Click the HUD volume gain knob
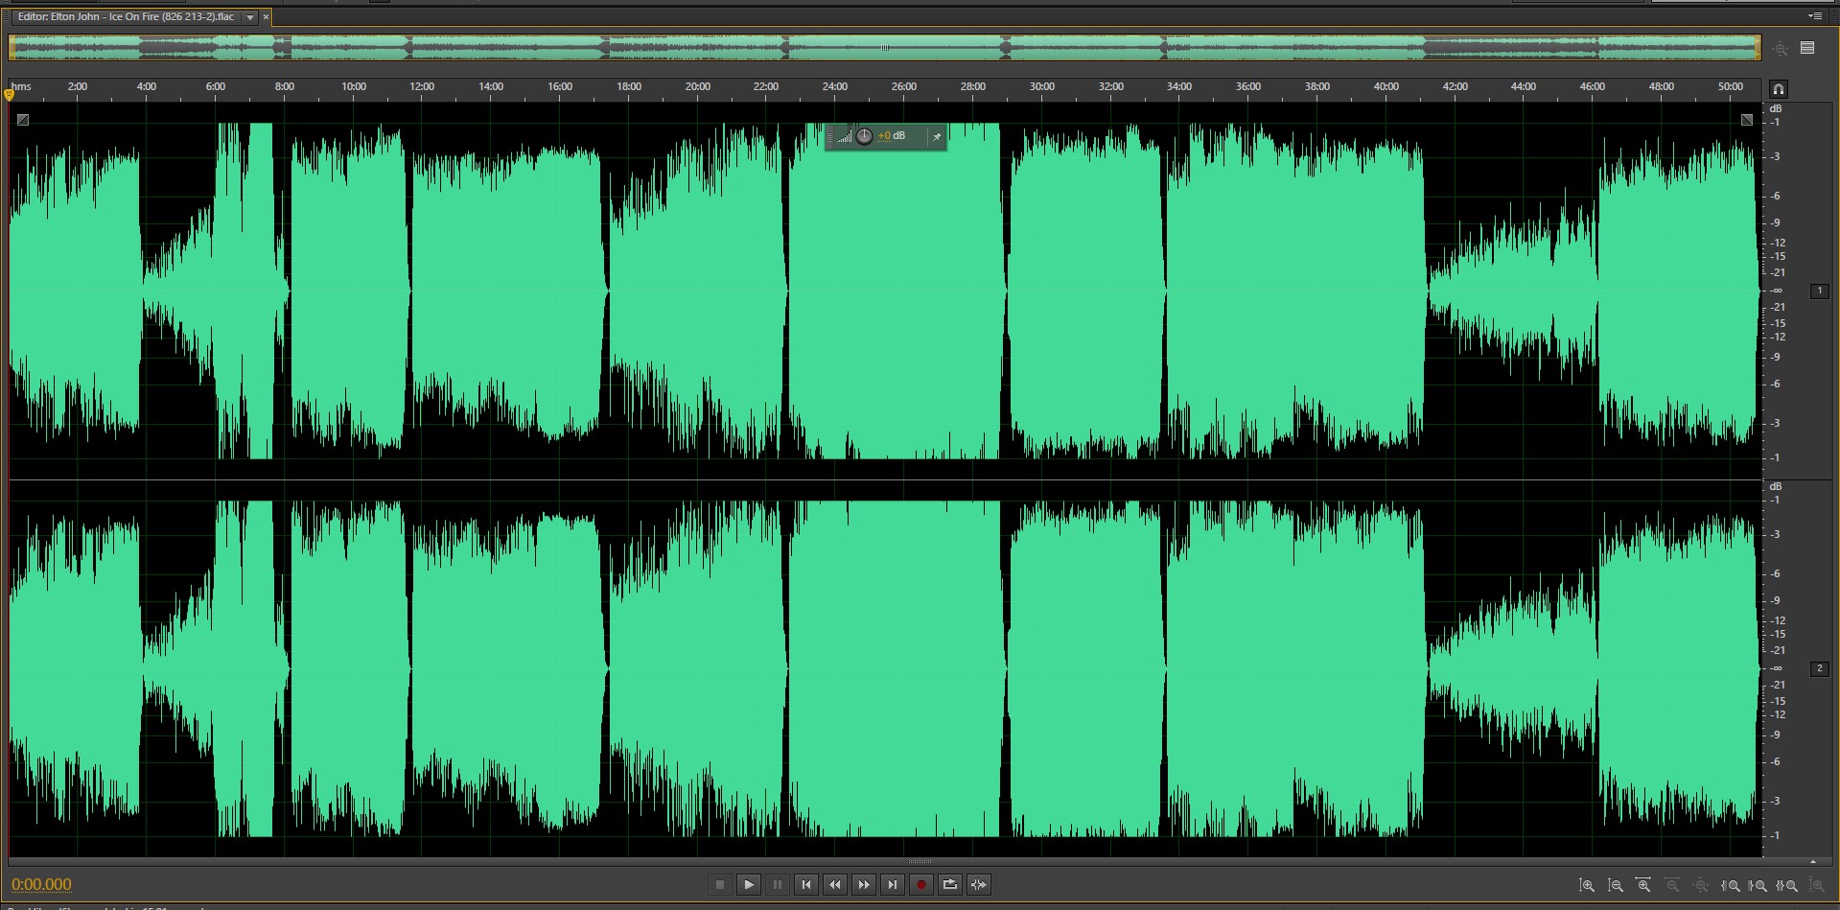Screen dimensions: 1840x910 tap(864, 136)
